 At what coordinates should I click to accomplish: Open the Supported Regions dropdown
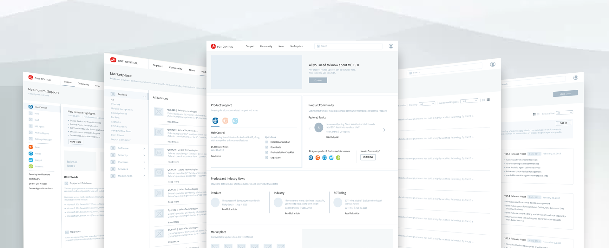[469, 101]
